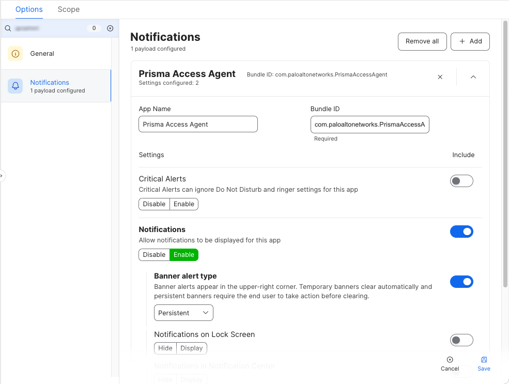
Task: Click the Save disk icon
Action: click(484, 360)
